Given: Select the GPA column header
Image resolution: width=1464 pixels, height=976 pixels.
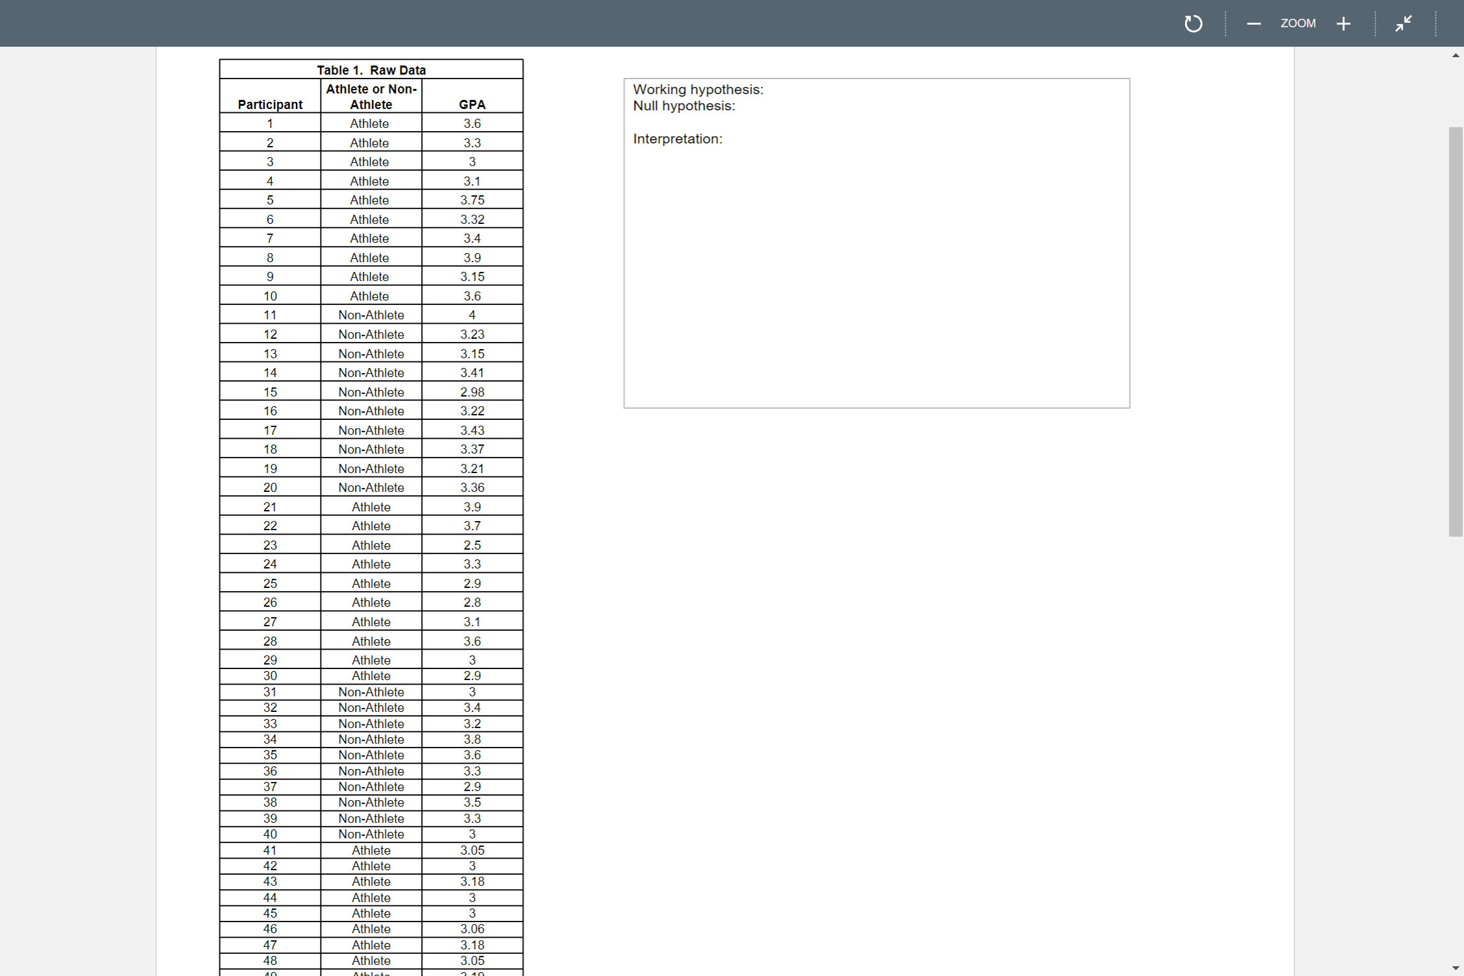Looking at the screenshot, I should pyautogui.click(x=472, y=104).
